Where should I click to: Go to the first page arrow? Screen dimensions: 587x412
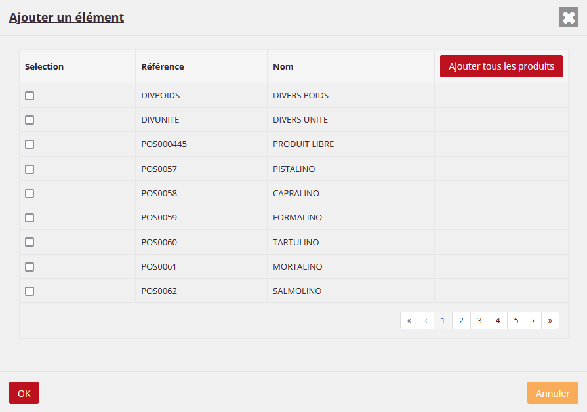click(x=409, y=321)
